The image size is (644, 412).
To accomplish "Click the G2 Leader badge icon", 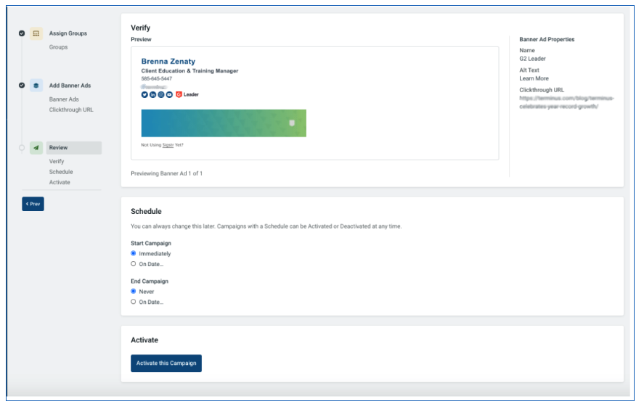I will click(x=179, y=95).
